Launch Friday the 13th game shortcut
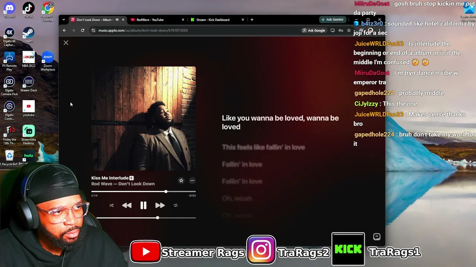The image size is (476, 267). pos(10,135)
